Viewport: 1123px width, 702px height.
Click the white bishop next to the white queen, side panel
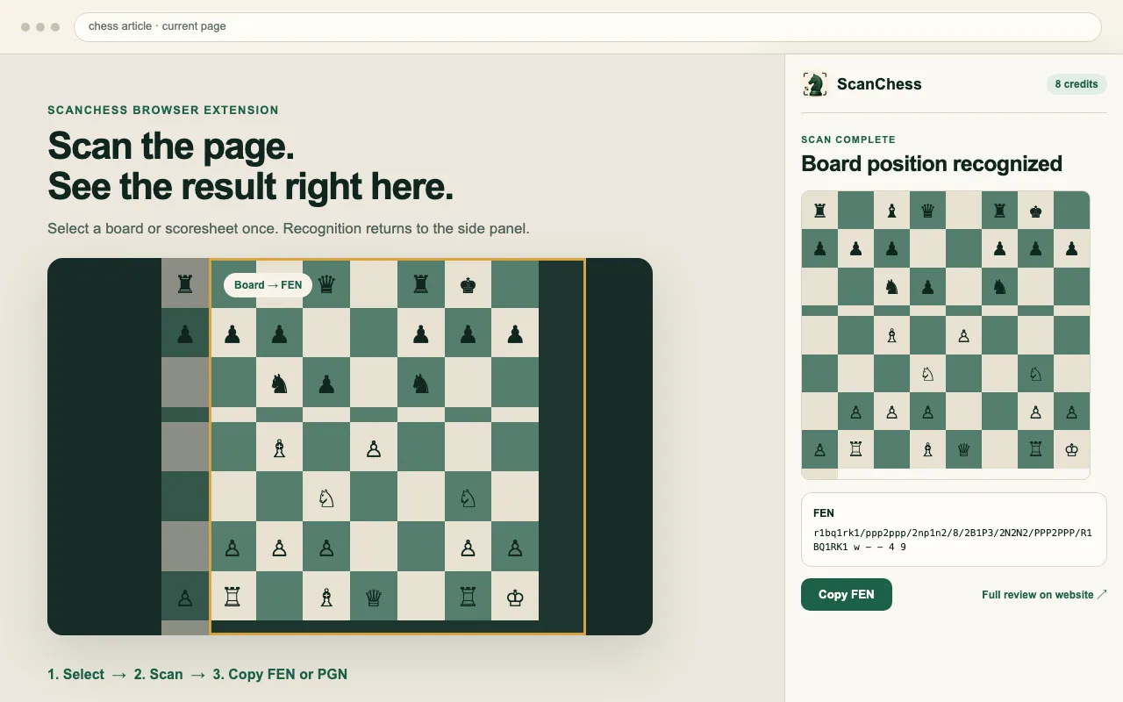[927, 449]
